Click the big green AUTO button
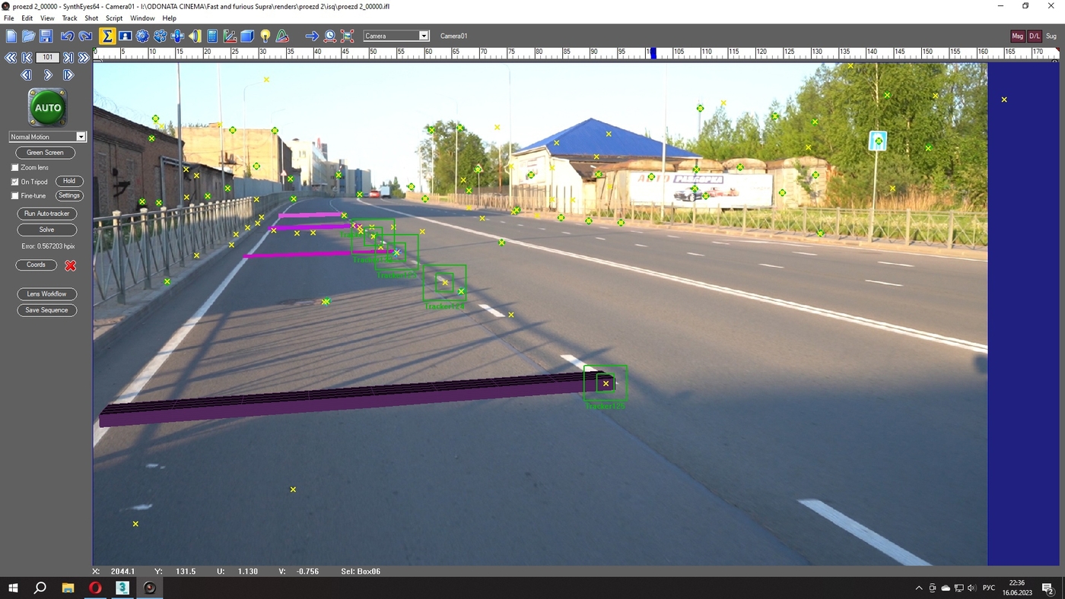This screenshot has height=599, width=1065. [x=47, y=107]
